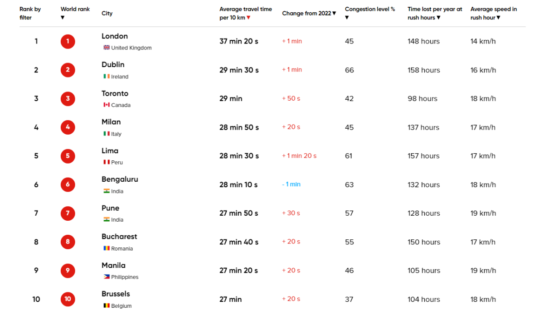Click the red world rank 1 badge
Screen dimensions: 544x315
pos(68,42)
